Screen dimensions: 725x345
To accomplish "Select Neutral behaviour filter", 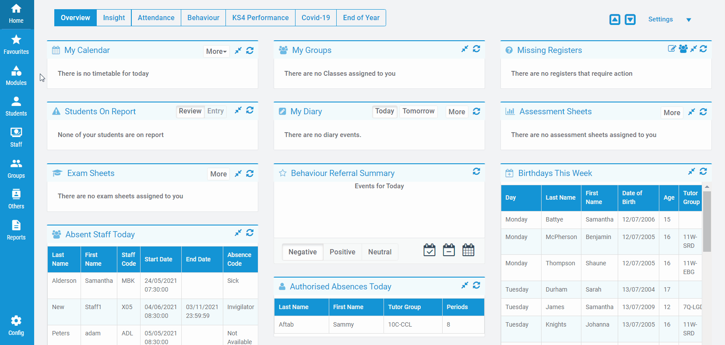I will [380, 252].
